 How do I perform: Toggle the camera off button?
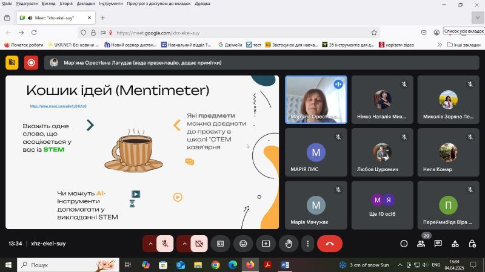tap(199, 244)
